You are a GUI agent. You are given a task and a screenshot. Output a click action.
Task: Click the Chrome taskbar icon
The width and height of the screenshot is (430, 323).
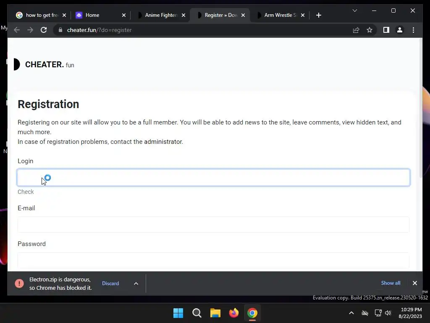point(252,313)
